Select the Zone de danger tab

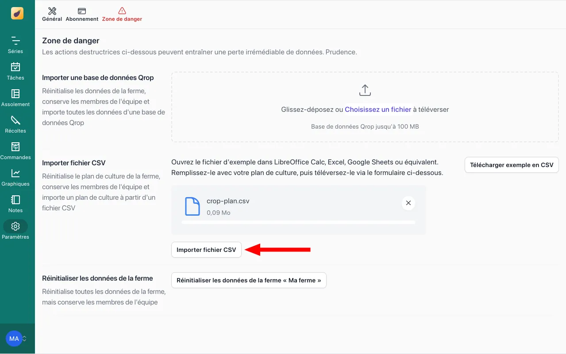click(122, 14)
